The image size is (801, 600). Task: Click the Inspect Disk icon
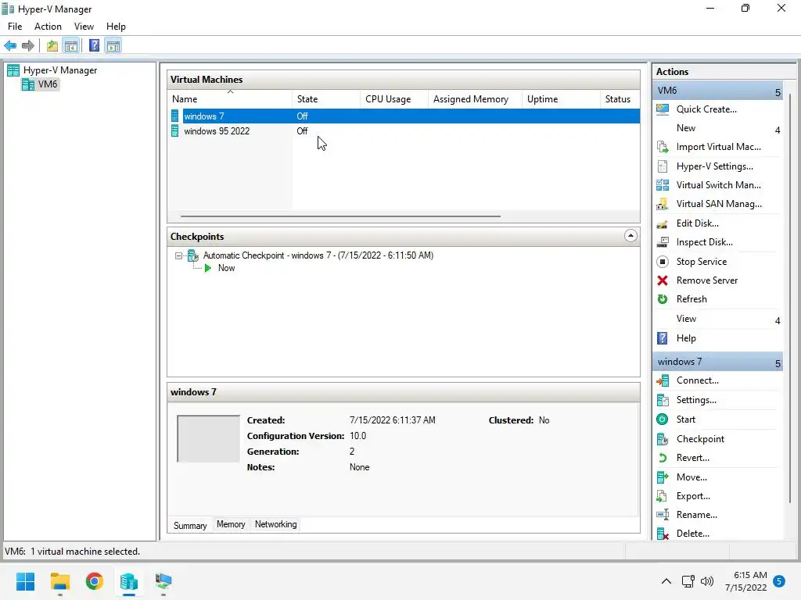[663, 242]
